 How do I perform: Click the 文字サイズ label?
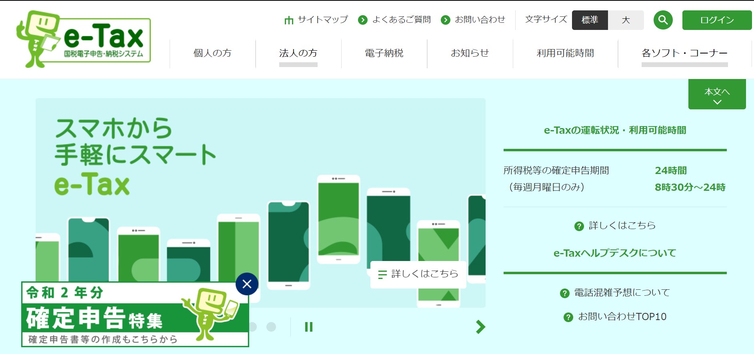coord(546,19)
